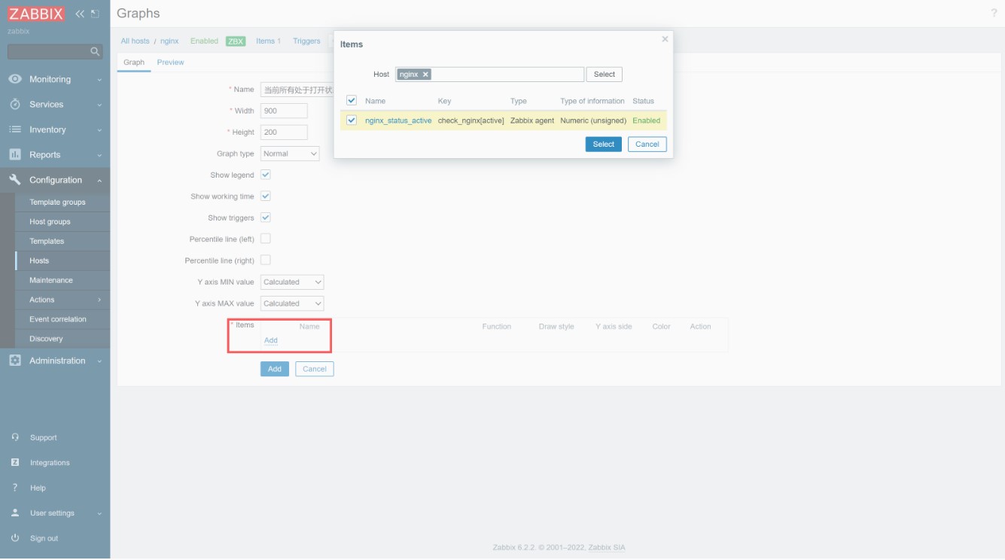Open Maintenance menu item
Viewport: 1005px width, 560px height.
tap(51, 280)
